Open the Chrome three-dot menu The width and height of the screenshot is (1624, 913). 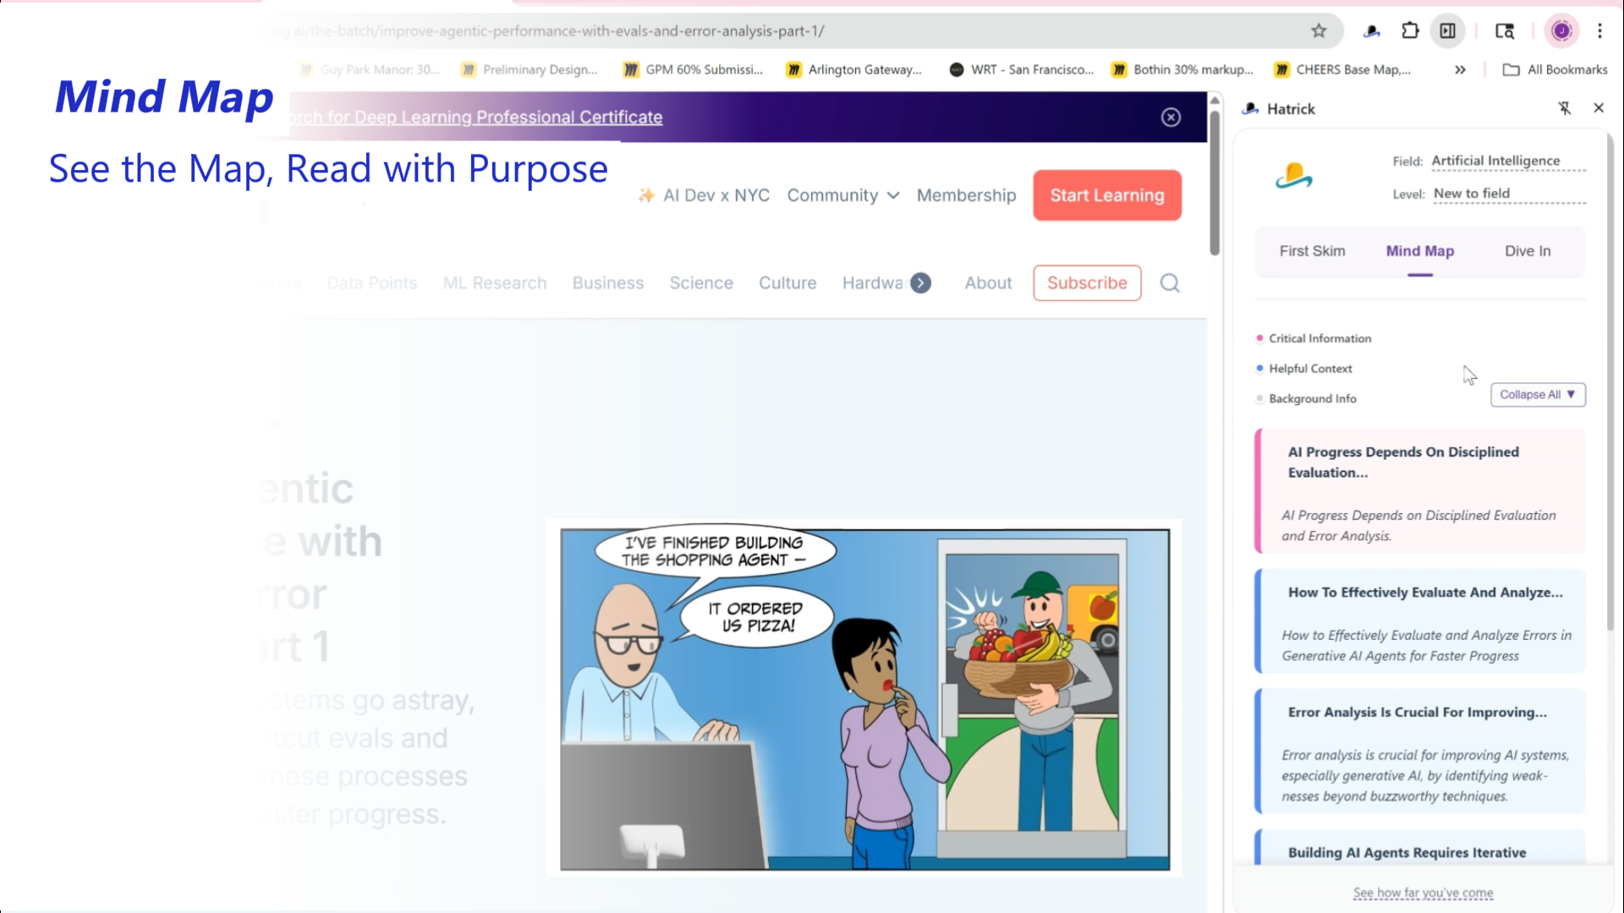(1599, 31)
